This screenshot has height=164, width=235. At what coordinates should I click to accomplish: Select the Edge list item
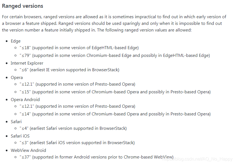point(15,41)
